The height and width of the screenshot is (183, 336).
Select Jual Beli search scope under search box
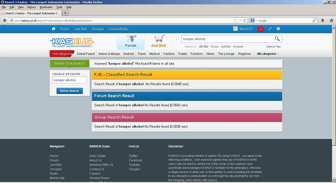pyautogui.click(x=225, y=47)
